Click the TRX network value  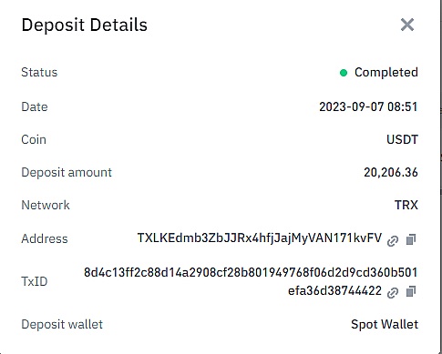click(x=406, y=205)
